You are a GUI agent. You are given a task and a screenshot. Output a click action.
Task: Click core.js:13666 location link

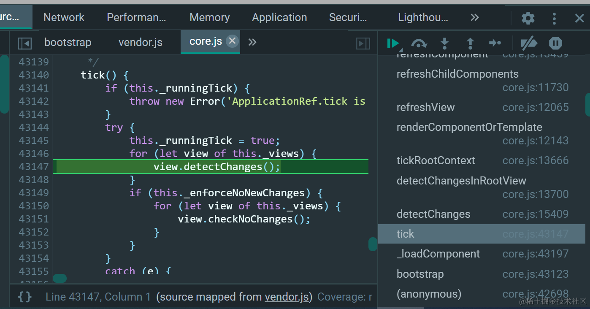[536, 160]
